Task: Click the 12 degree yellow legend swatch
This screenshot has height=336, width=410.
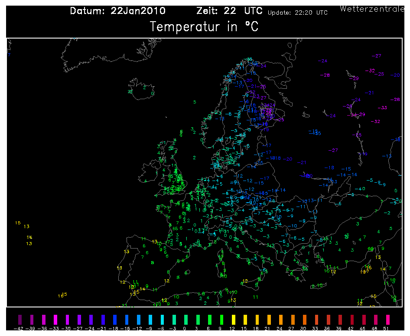Action: (233, 320)
